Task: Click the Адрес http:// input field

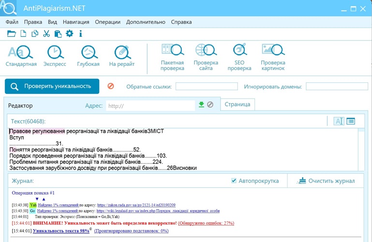Action: click(x=150, y=106)
